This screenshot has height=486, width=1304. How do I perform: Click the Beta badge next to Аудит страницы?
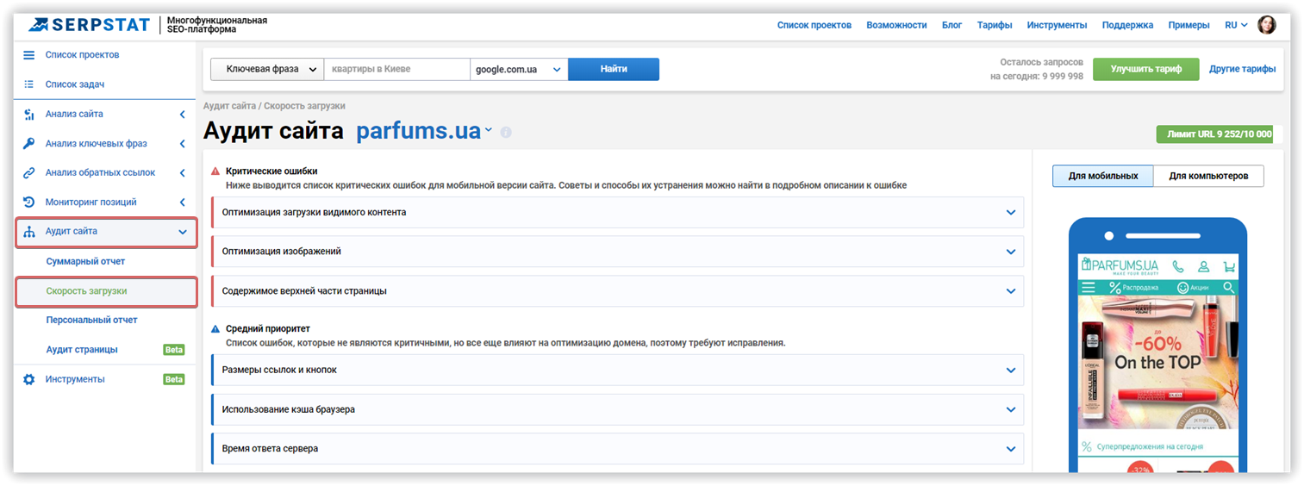point(174,350)
